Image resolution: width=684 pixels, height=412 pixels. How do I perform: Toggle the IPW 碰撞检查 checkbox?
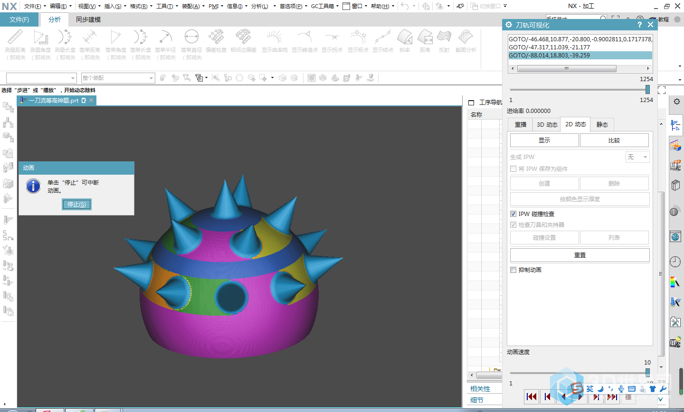click(513, 214)
